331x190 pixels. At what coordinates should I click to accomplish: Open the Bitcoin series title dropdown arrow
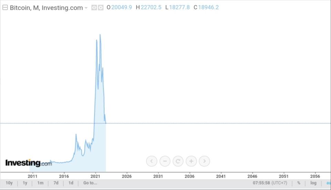(x=86, y=8)
